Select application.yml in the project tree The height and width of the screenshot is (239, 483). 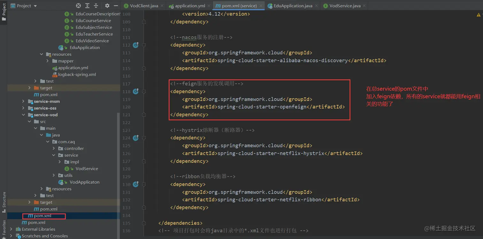(x=73, y=68)
